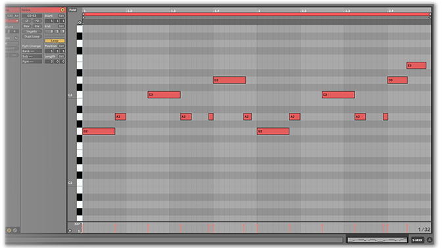Click the 1/32 grid size label

click(424, 230)
